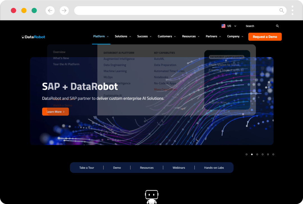Viewport: 303px width, 204px height.
Task: Expand the Partners menu chevron
Action: 220,36
